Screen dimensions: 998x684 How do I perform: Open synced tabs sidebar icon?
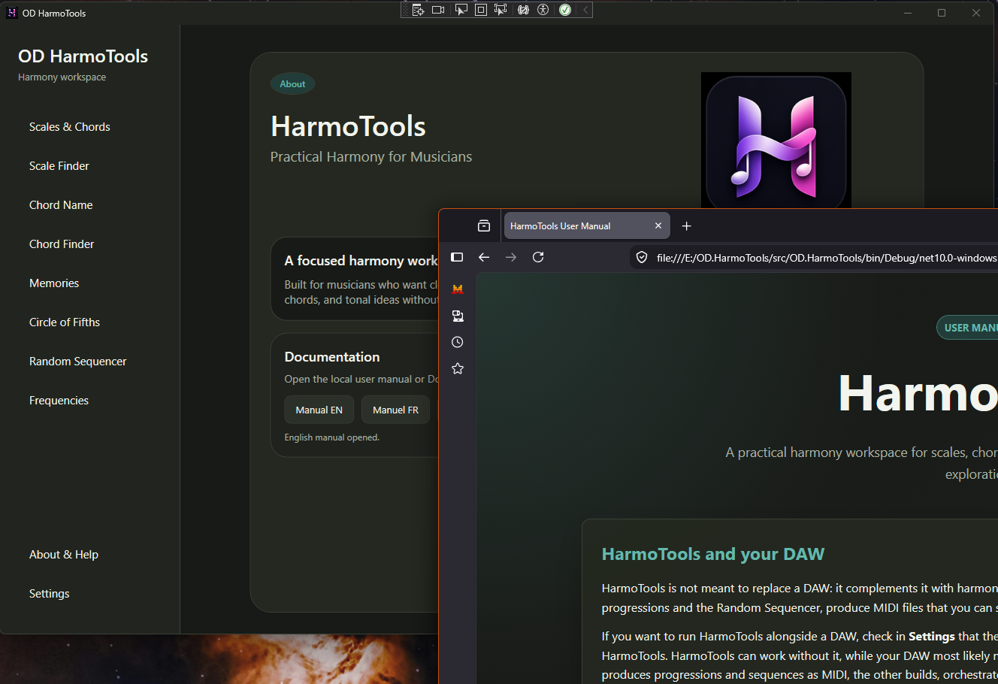[458, 316]
